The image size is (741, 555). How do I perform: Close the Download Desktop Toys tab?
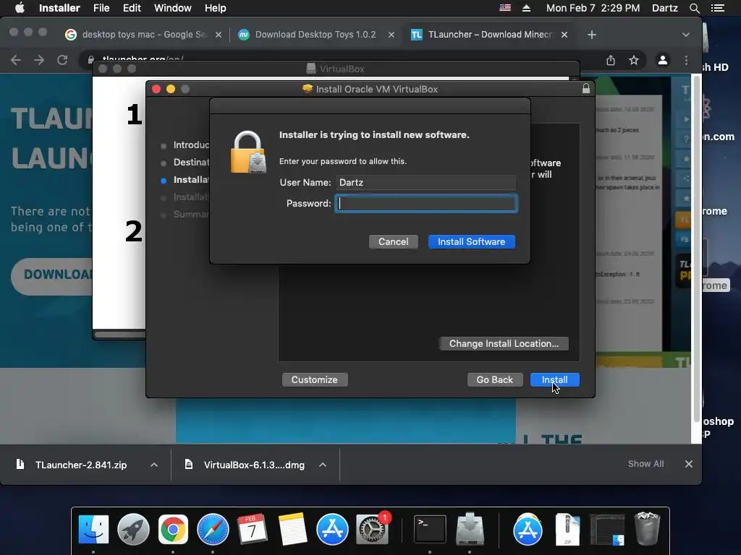[391, 35]
